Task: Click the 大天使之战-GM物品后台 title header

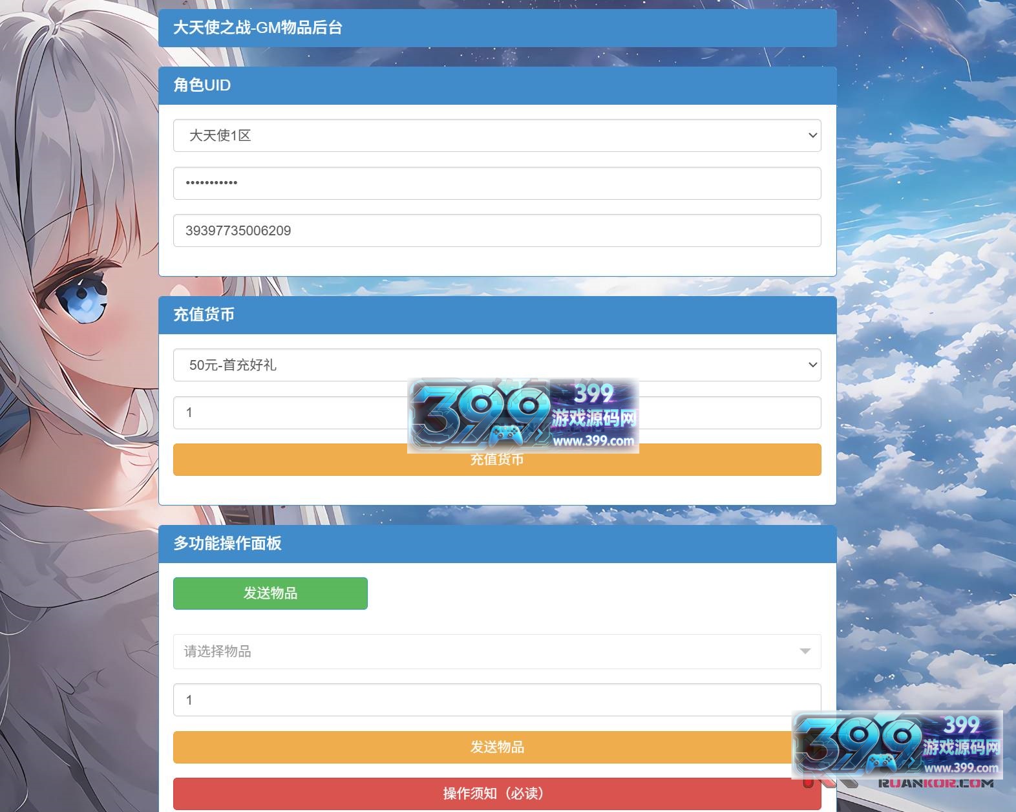Action: tap(497, 28)
